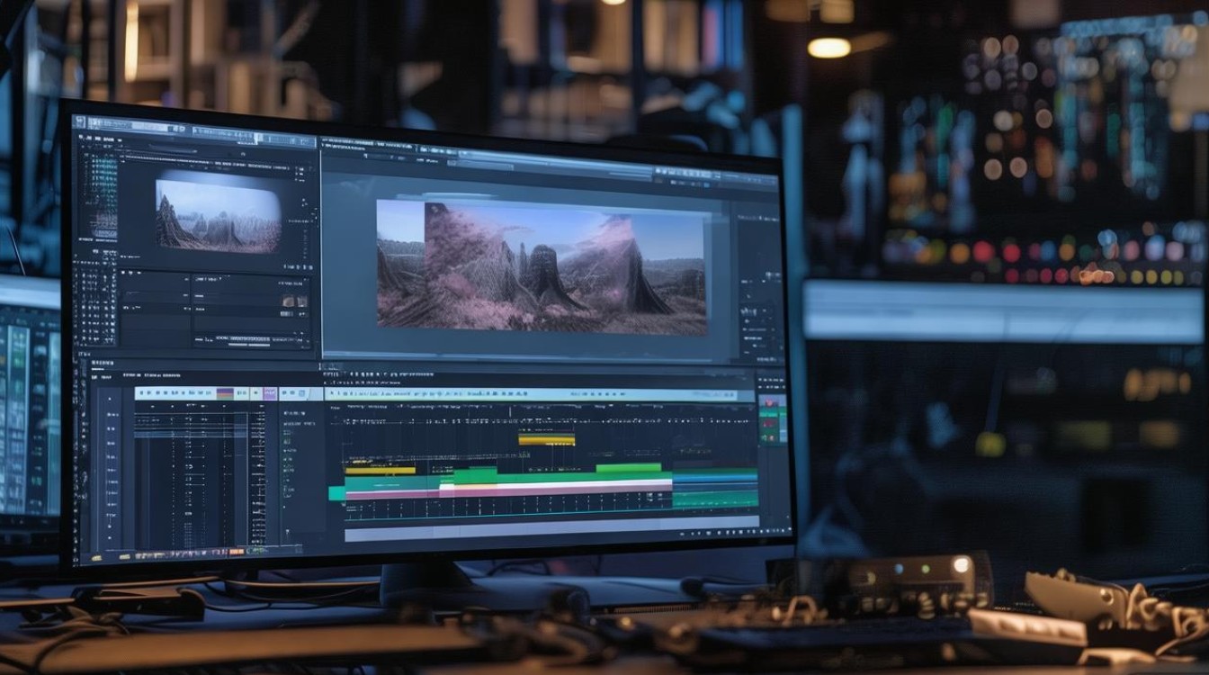The image size is (1209, 675).
Task: Select the upper yellow clip on the timeline
Action: pyautogui.click(x=546, y=439)
